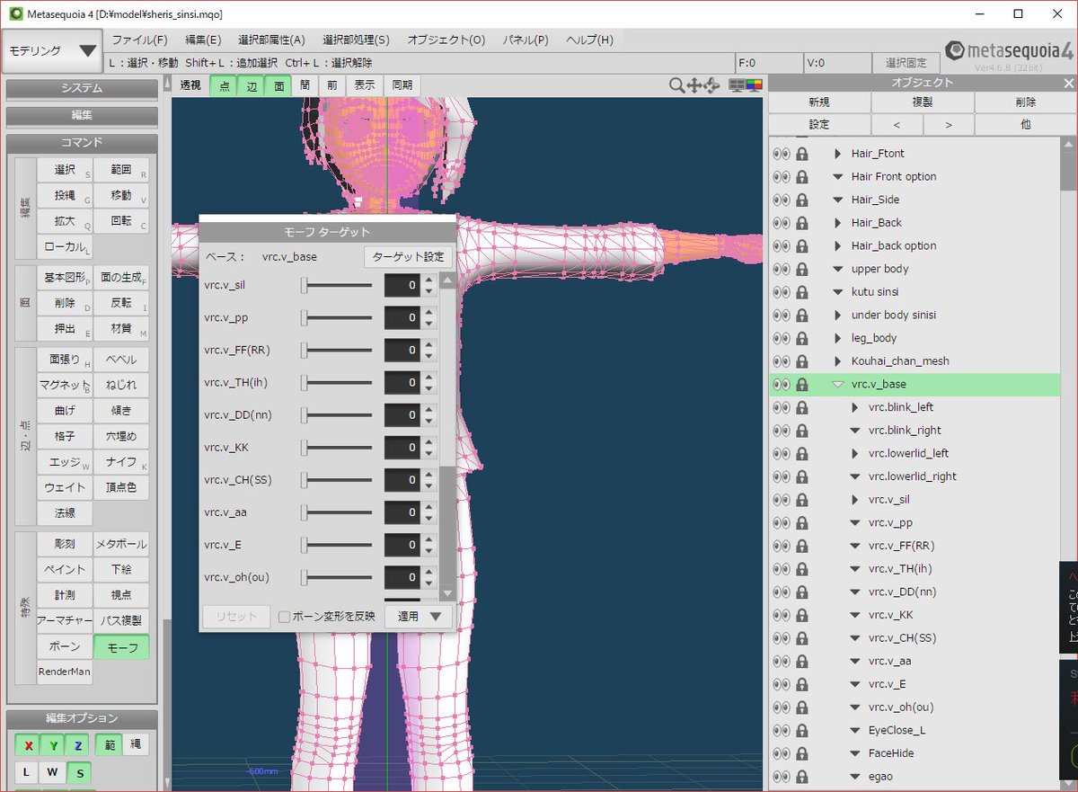The width and height of the screenshot is (1078, 792).
Task: Toggle visibility of Hair_Side object
Action: (781, 200)
